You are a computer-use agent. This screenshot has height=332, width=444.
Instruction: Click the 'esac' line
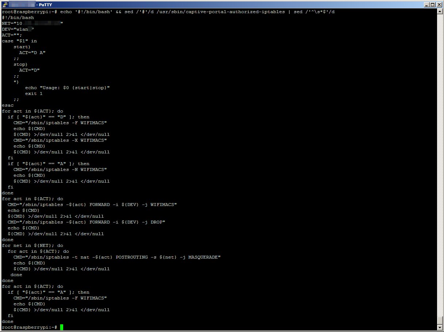pyautogui.click(x=8, y=105)
